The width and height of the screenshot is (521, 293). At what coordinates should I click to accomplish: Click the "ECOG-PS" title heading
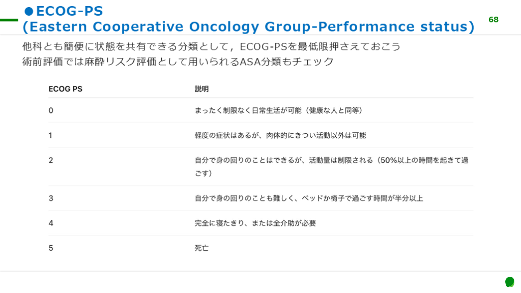(69, 11)
